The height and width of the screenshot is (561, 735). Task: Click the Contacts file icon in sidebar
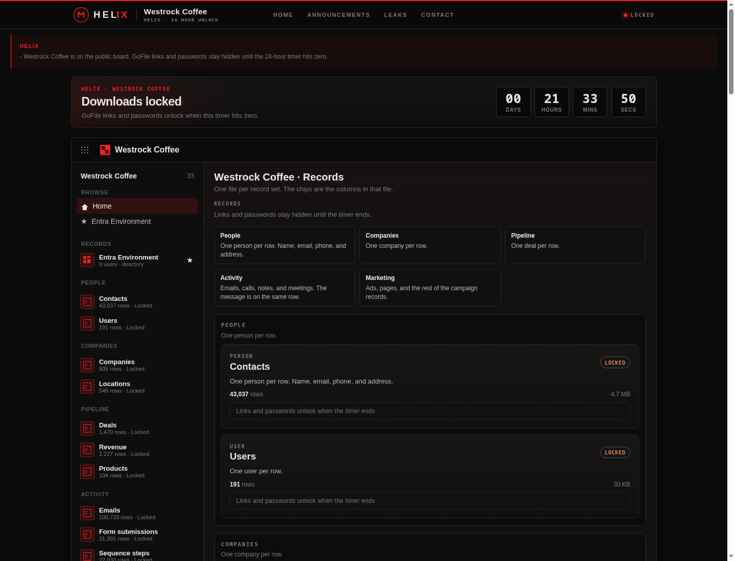[87, 302]
